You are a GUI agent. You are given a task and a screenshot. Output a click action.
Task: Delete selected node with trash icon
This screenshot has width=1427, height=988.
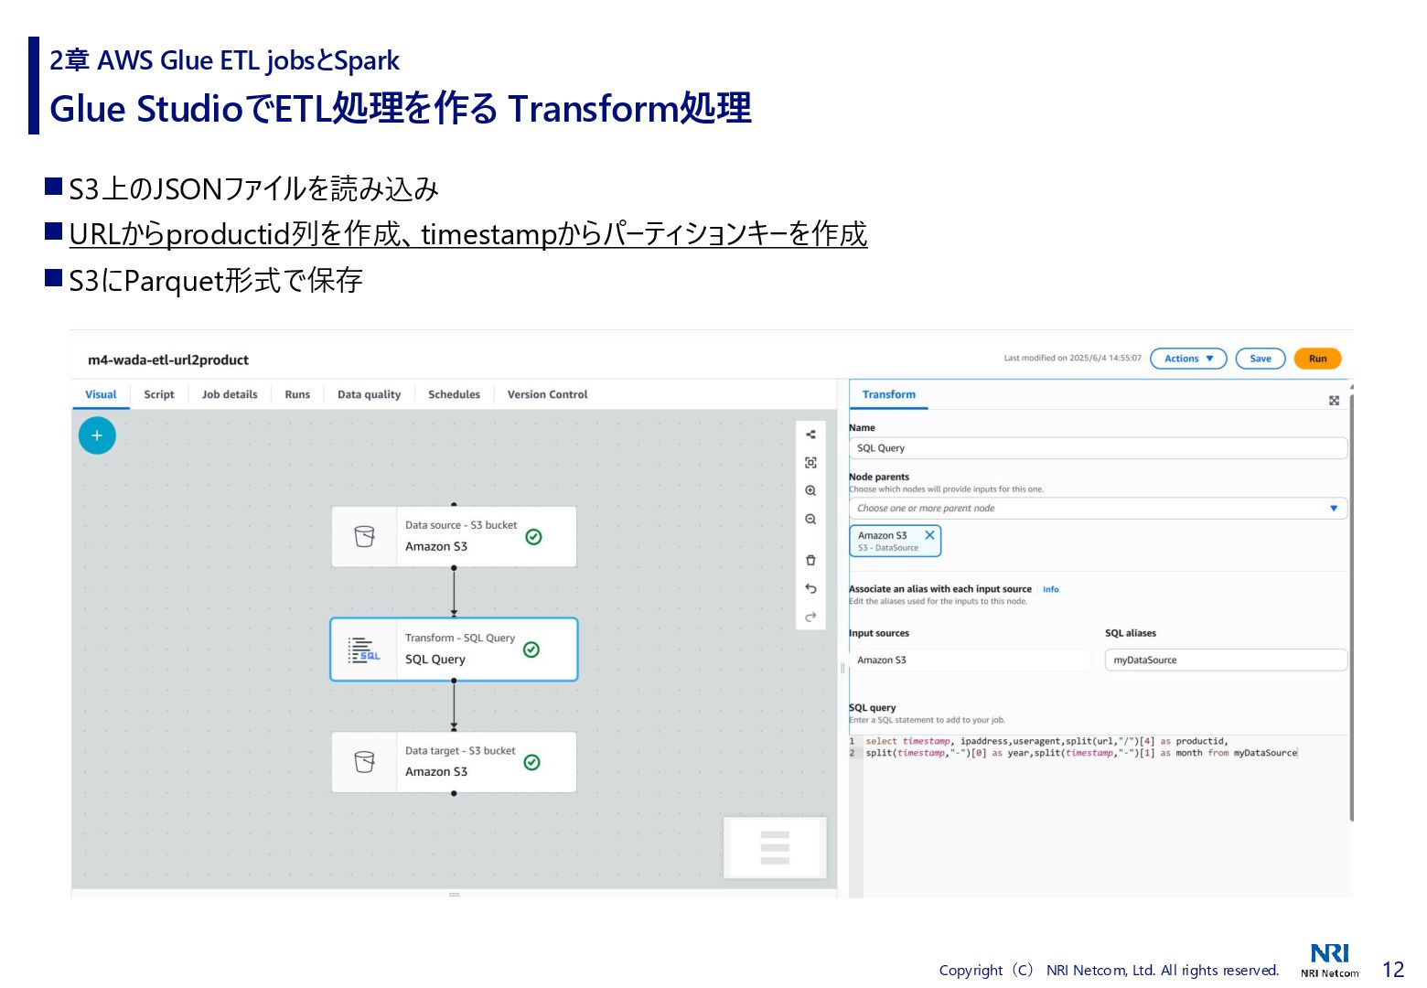point(810,560)
